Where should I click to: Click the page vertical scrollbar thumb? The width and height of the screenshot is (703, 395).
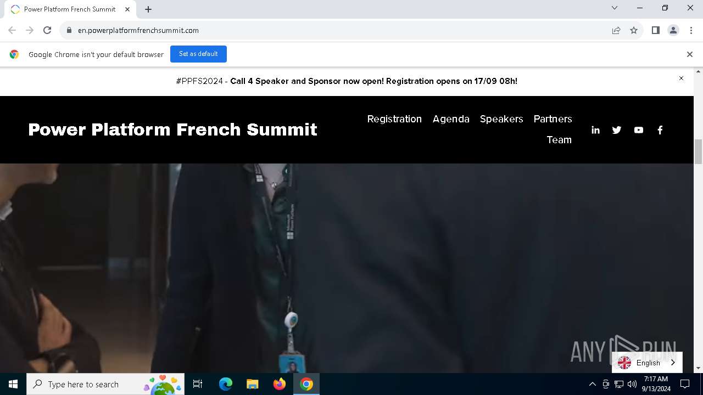pos(698,151)
